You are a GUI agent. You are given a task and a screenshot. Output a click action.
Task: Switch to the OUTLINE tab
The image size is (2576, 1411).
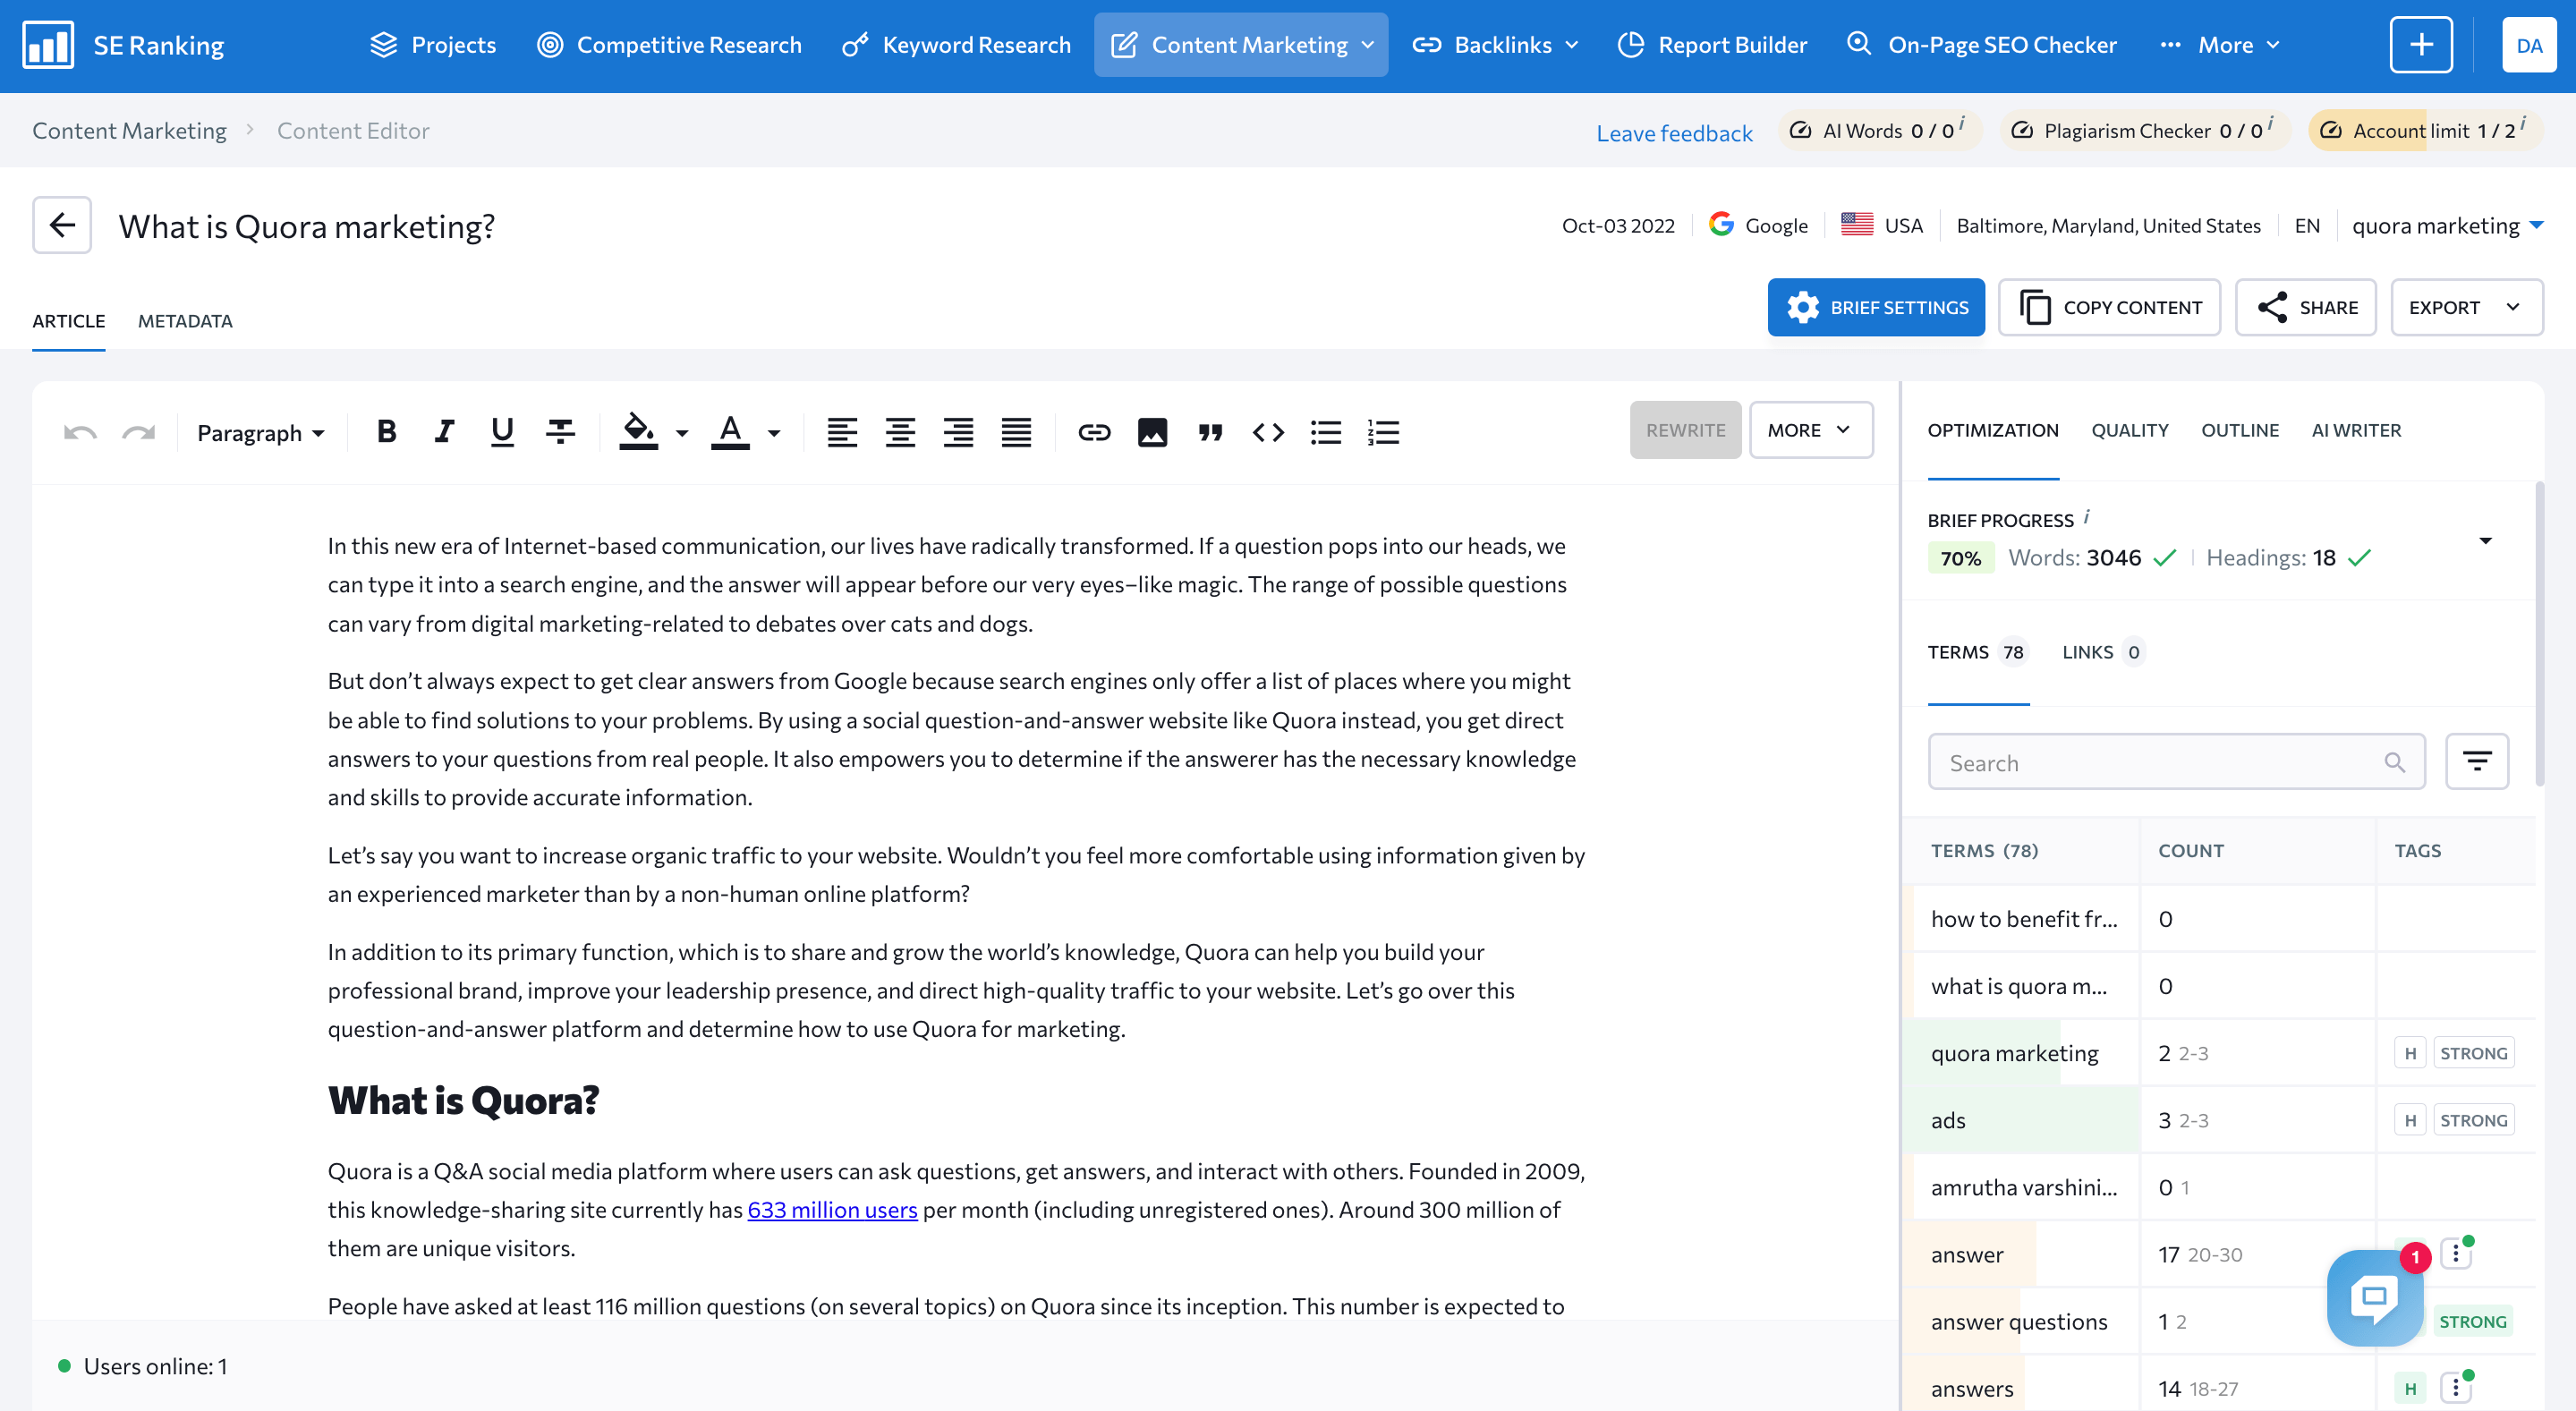pyautogui.click(x=2240, y=430)
